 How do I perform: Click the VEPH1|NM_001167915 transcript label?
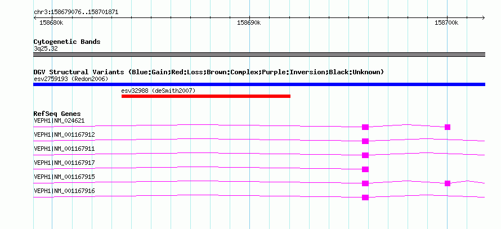[x=64, y=177]
